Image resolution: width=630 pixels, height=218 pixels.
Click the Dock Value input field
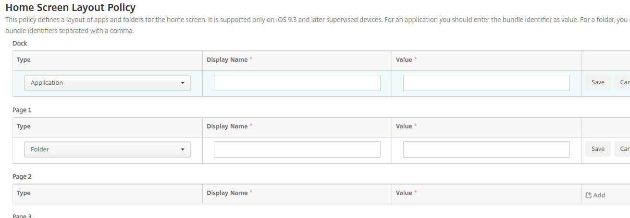point(486,83)
